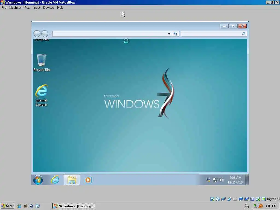The image size is (280, 210).
Task: Click the host on-screen keyboard tray icon
Action: pos(246,206)
